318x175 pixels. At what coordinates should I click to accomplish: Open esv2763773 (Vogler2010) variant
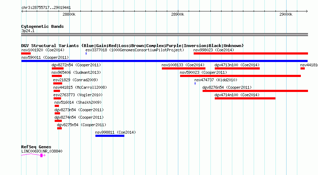click(78, 95)
